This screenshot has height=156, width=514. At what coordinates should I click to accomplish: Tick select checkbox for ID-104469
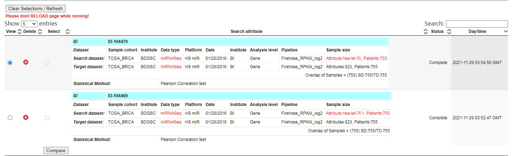pos(47,118)
